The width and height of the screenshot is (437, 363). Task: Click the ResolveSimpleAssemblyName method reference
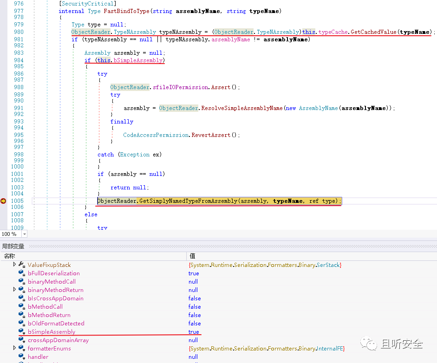point(242,108)
